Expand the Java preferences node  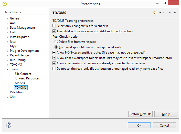click(7, 42)
